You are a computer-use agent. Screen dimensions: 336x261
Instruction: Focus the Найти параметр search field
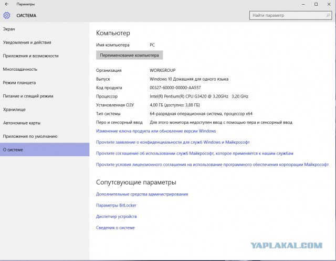[291, 15]
